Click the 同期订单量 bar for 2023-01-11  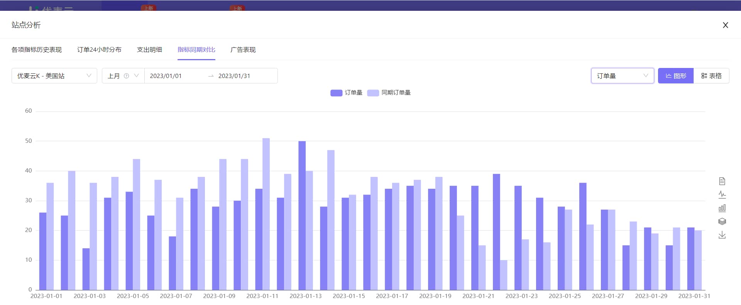[266, 214]
